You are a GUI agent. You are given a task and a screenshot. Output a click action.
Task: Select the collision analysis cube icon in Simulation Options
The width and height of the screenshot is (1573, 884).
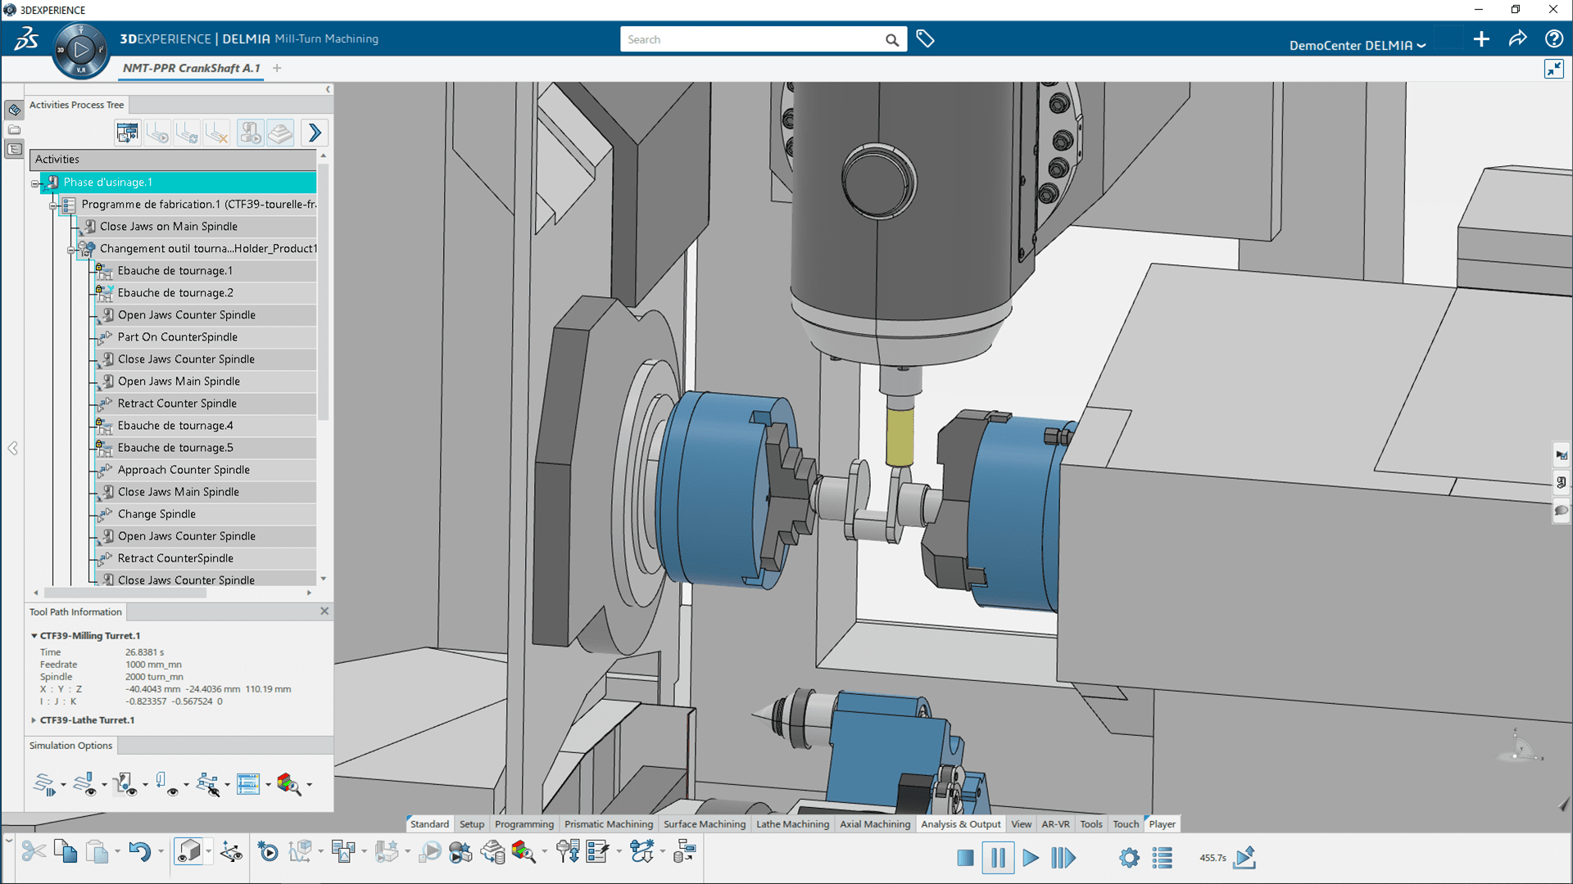coord(291,784)
